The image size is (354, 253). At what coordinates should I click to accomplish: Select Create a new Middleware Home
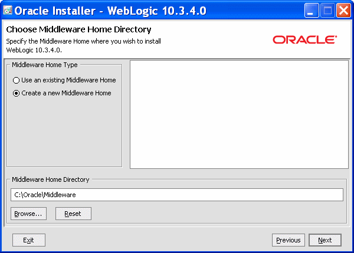click(62, 93)
